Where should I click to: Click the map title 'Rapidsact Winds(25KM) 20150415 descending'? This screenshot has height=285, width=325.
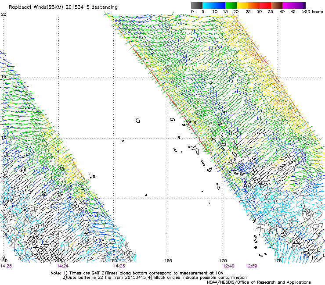pyautogui.click(x=63, y=7)
